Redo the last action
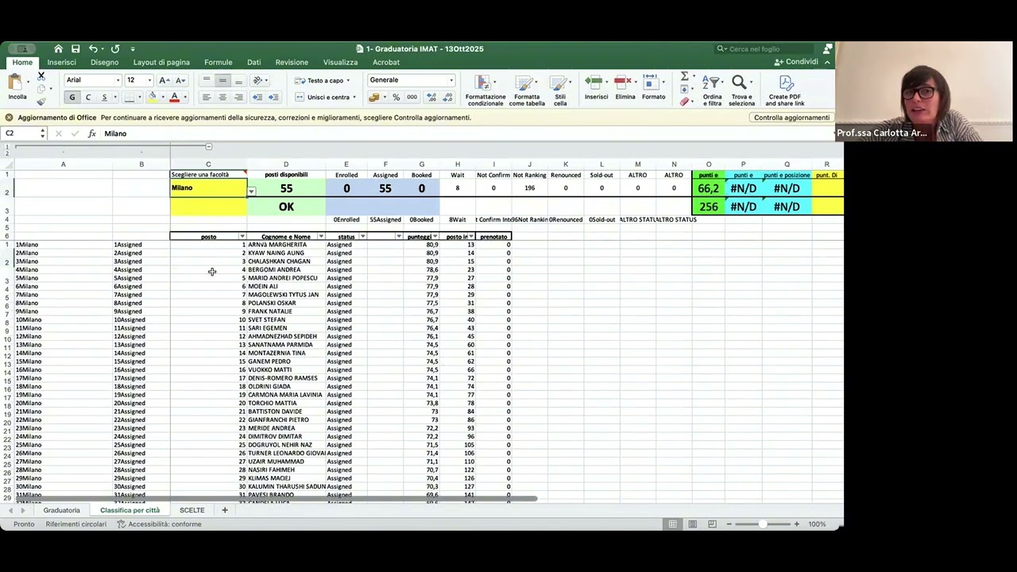 pyautogui.click(x=115, y=48)
